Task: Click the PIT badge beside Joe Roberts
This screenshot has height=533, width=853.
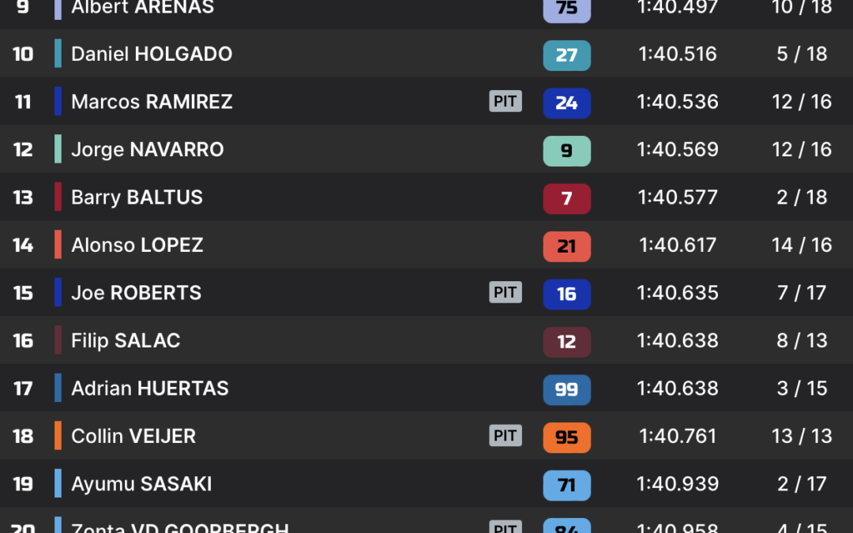Action: (505, 292)
